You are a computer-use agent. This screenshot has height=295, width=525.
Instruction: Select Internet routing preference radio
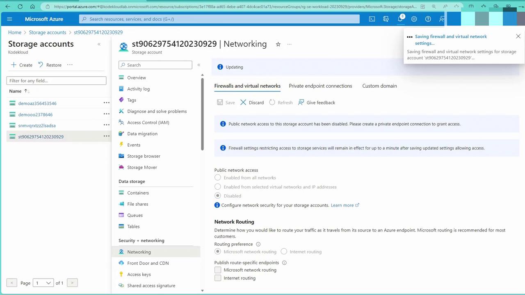284,252
